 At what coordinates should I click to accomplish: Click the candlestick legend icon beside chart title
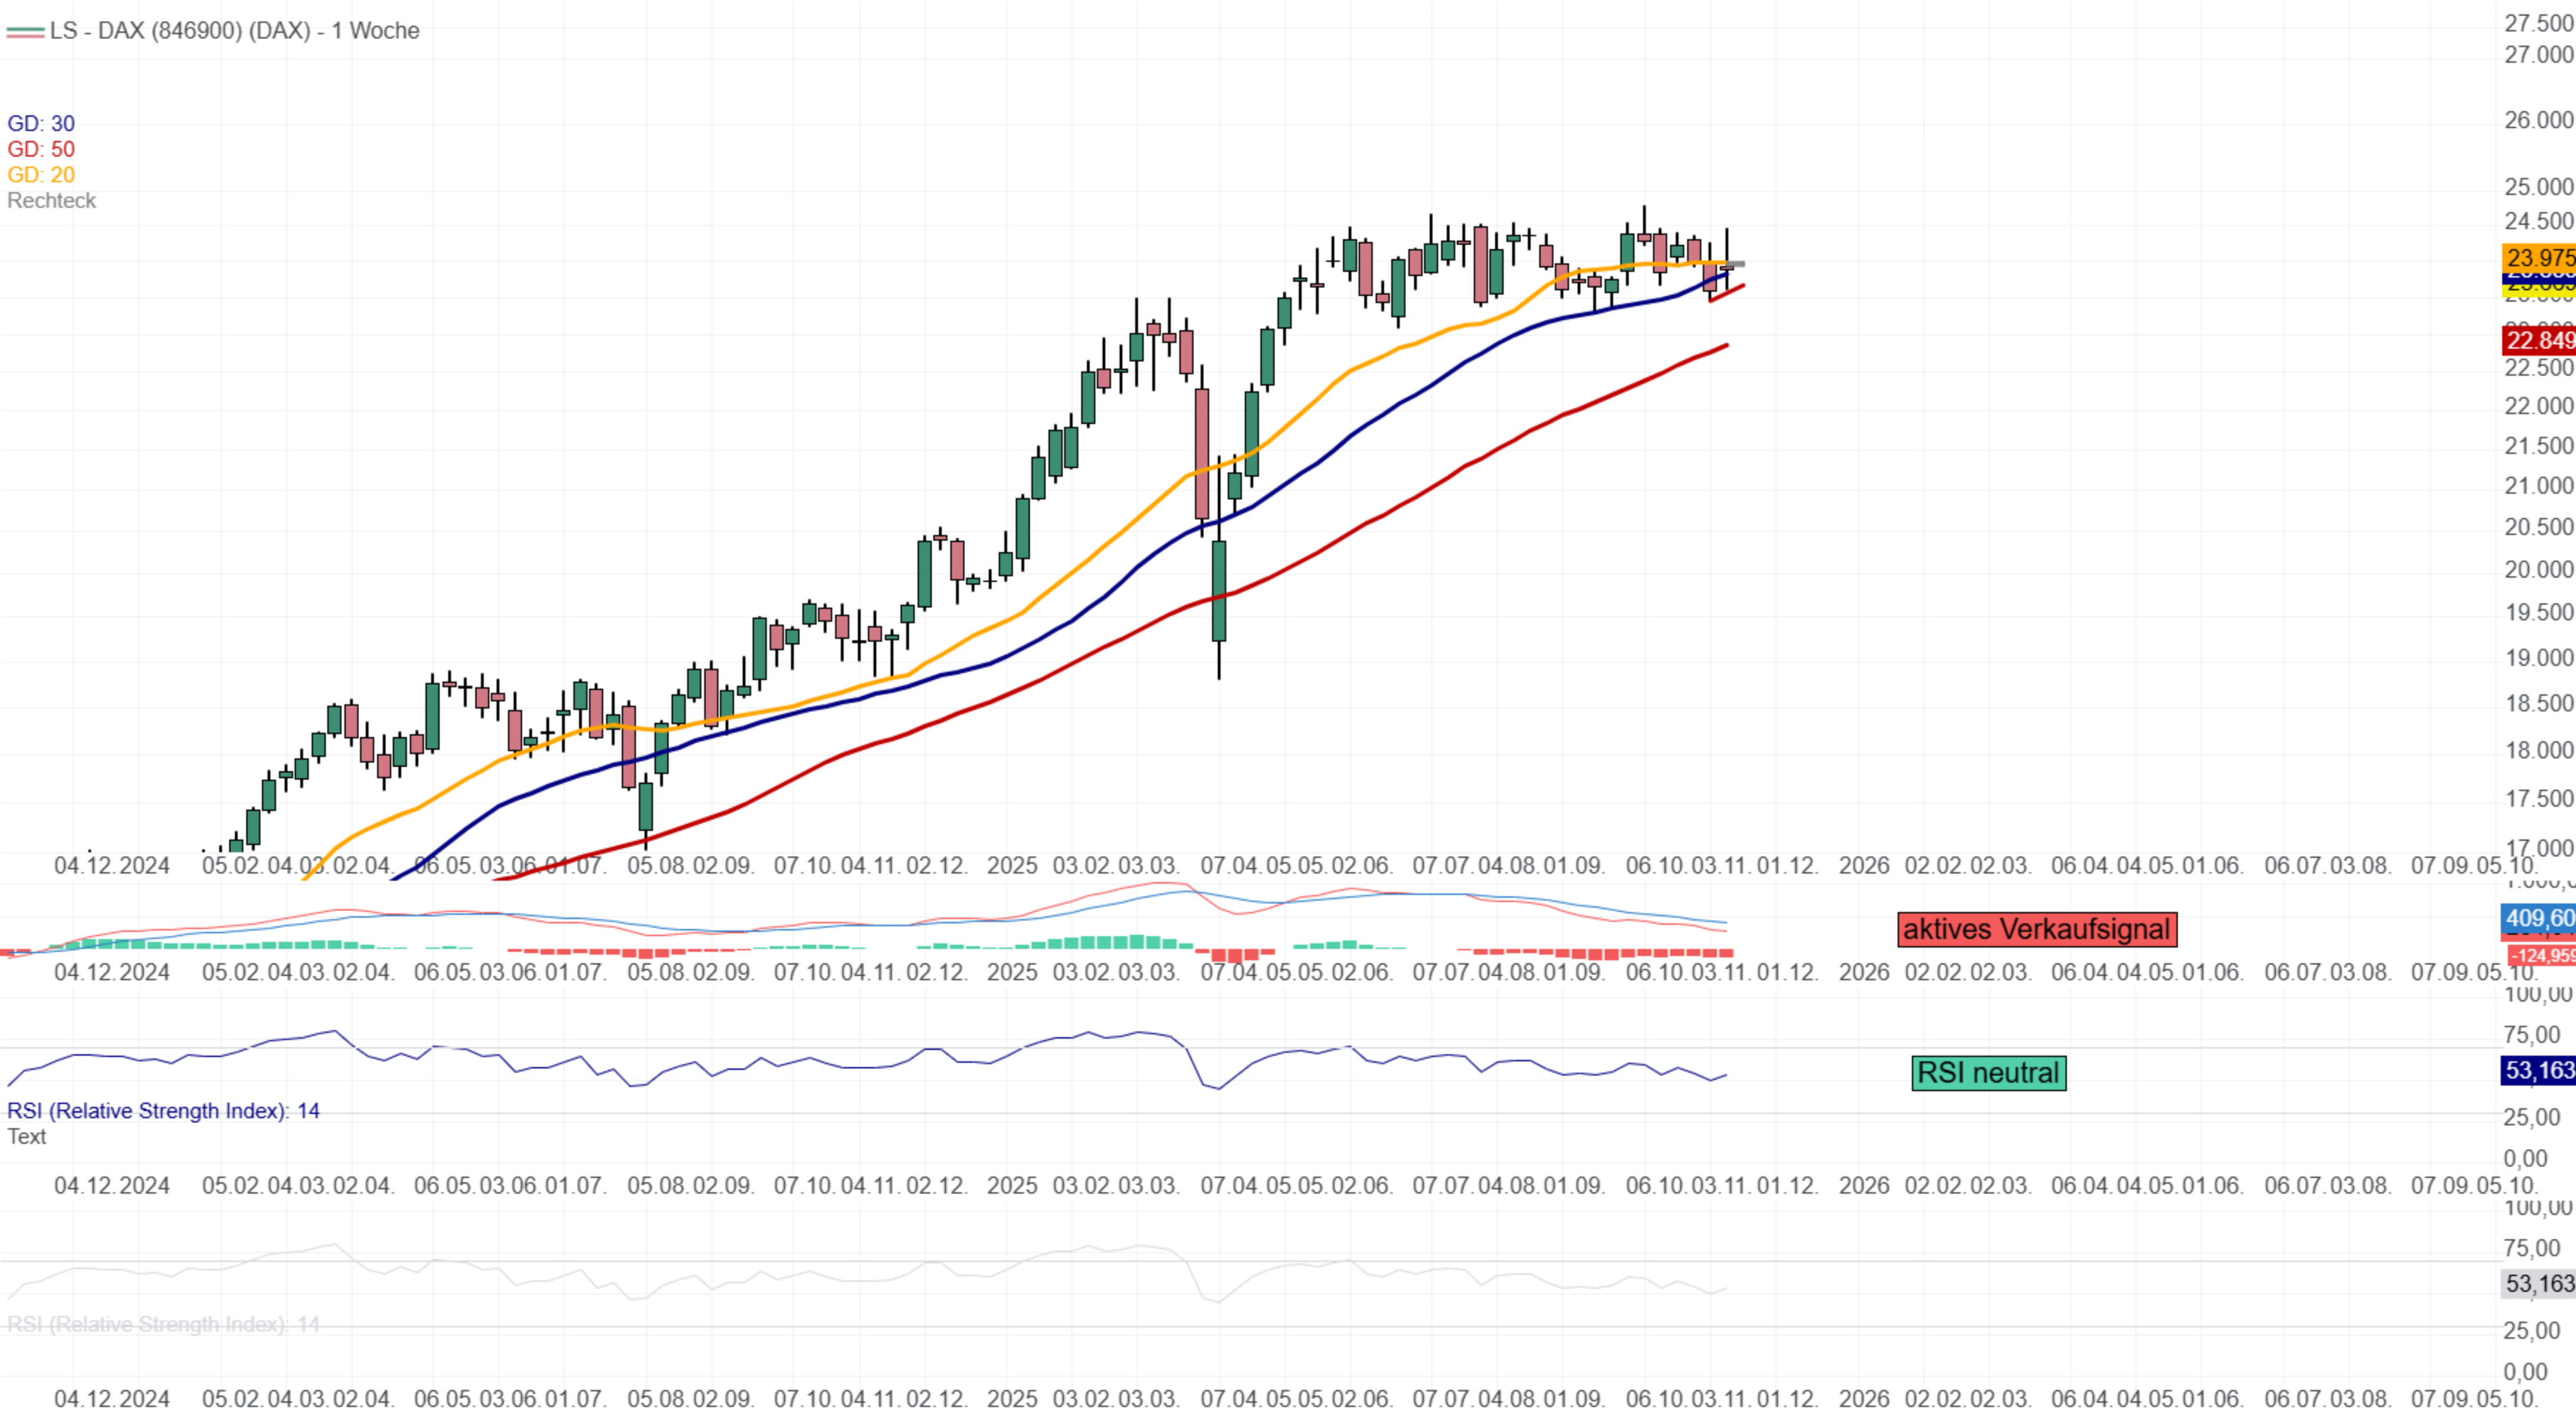click(25, 31)
